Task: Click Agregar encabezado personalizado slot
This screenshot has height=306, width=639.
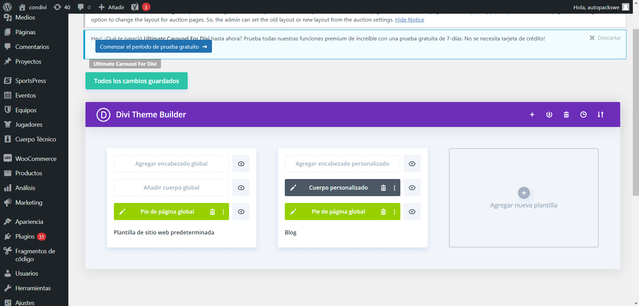Action: [x=342, y=164]
